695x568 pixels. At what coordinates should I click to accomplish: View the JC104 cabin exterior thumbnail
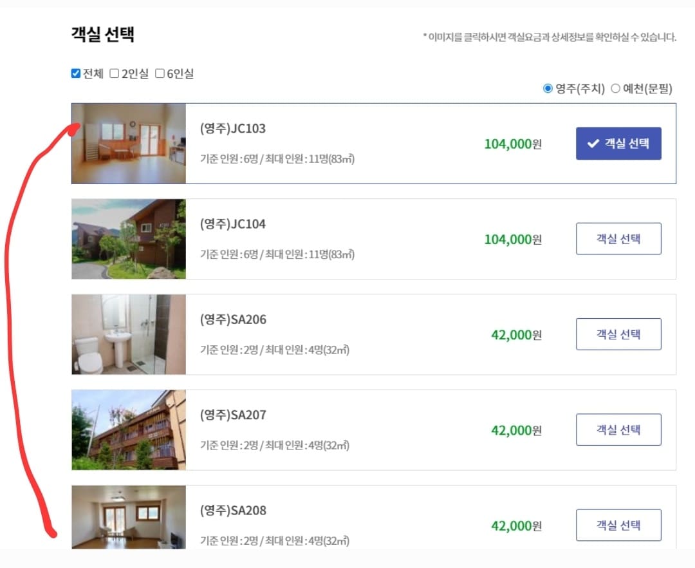[x=128, y=239]
